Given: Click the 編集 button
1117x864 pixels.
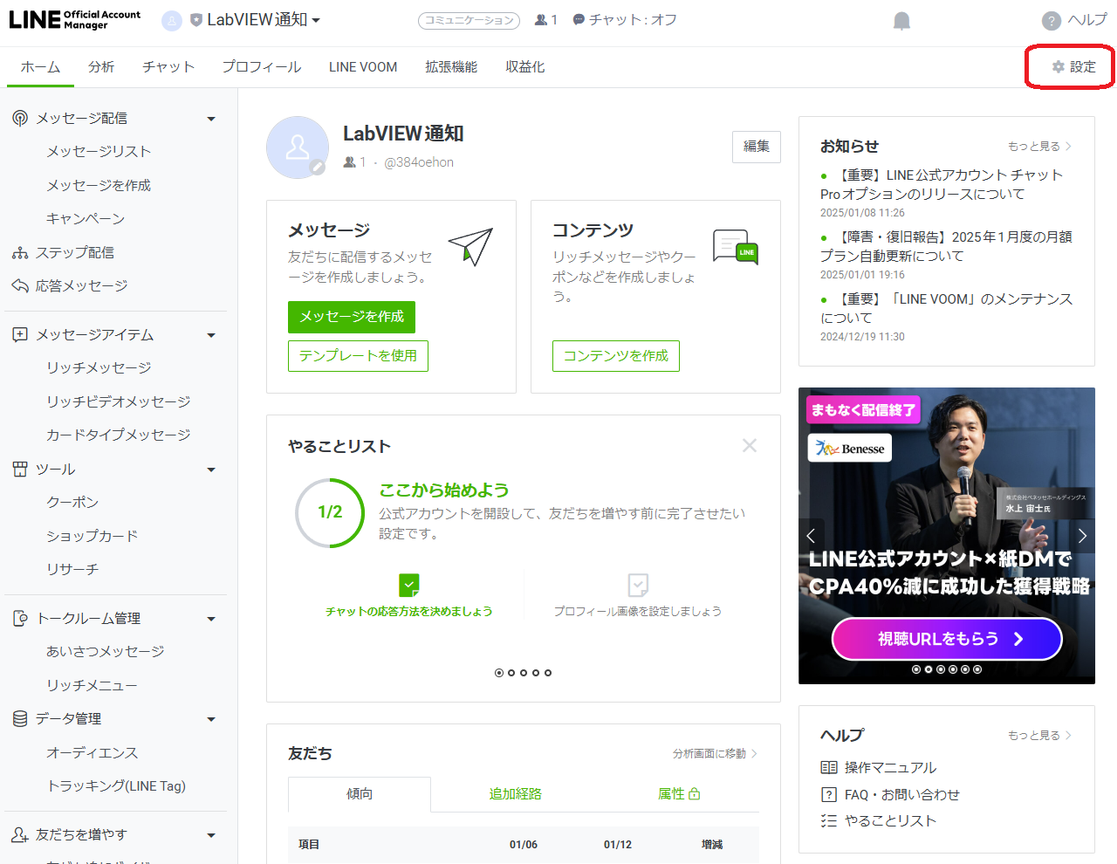Looking at the screenshot, I should [x=757, y=147].
